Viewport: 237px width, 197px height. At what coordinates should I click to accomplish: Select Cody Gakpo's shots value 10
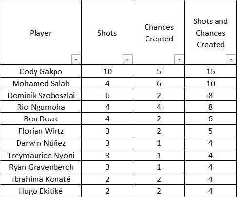point(107,71)
